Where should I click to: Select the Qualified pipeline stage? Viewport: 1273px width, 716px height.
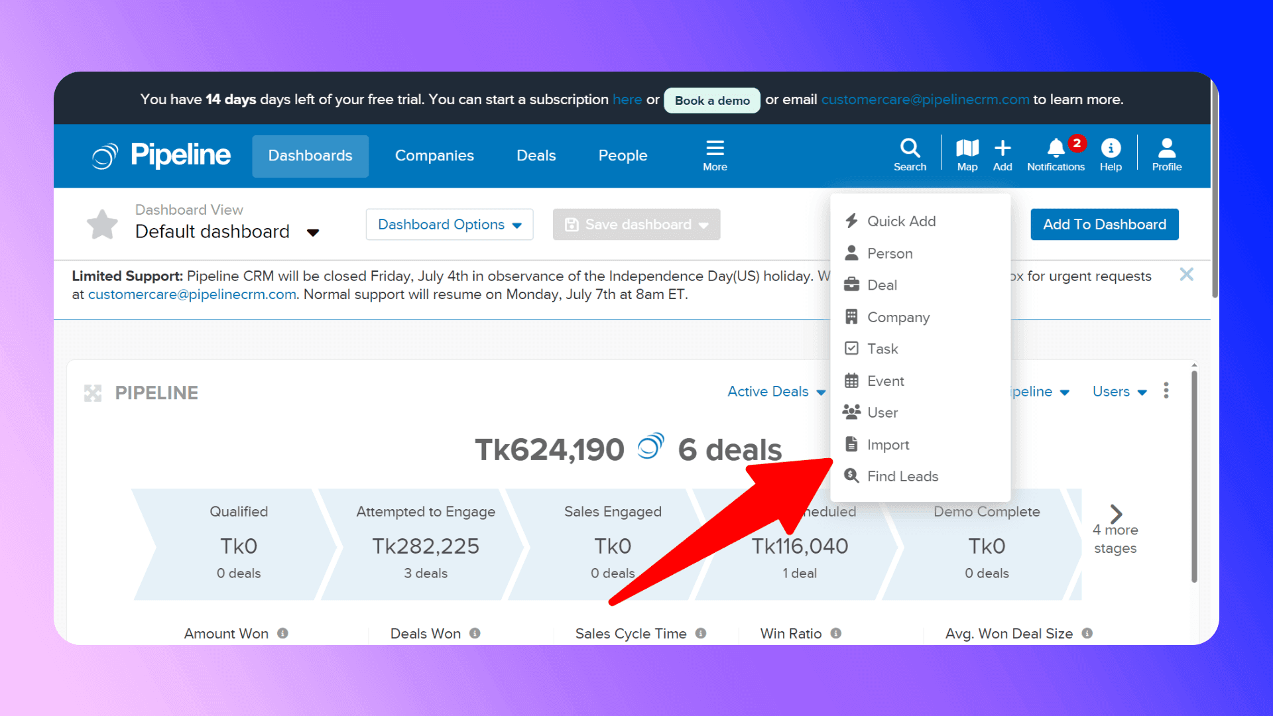(239, 544)
